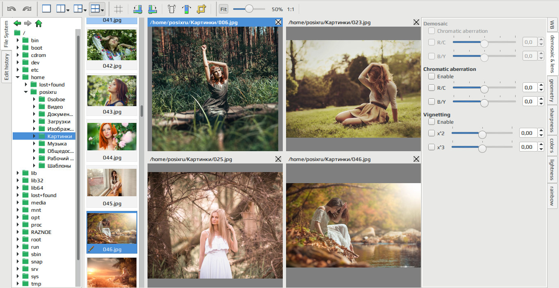Expand the Музыка folder node

34,143
